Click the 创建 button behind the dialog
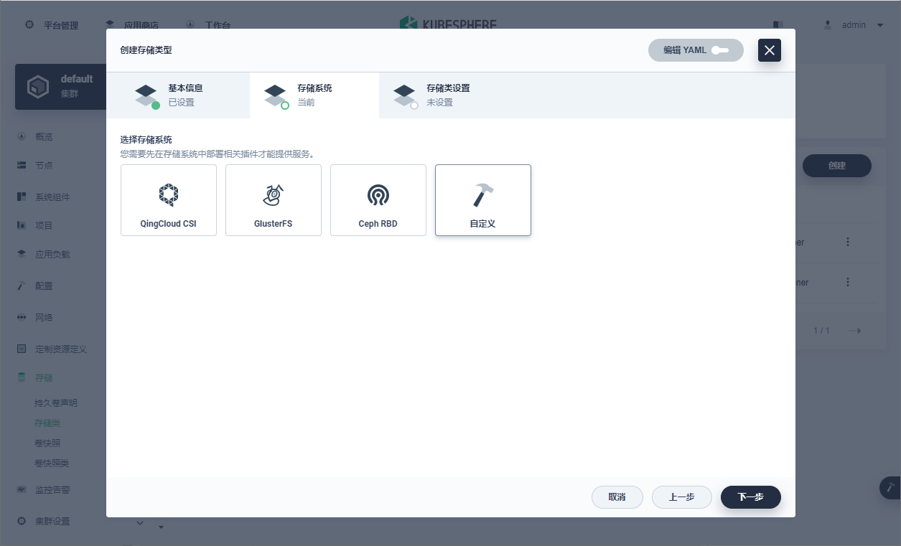 (x=837, y=166)
